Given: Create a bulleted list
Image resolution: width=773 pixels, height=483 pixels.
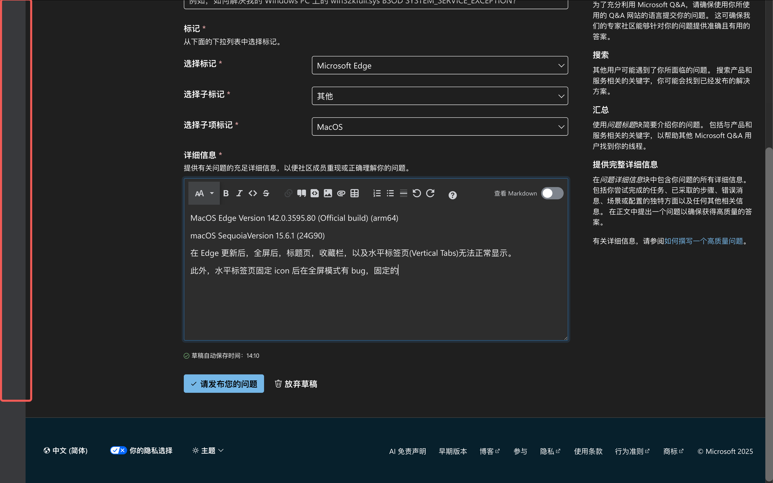Looking at the screenshot, I should point(390,193).
